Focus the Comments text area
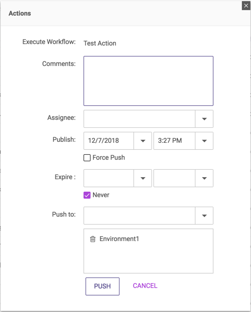 (x=148, y=81)
